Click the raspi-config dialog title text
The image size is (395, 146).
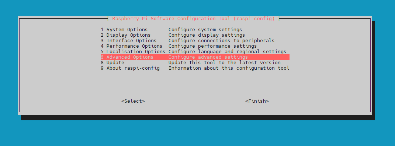click(x=194, y=19)
